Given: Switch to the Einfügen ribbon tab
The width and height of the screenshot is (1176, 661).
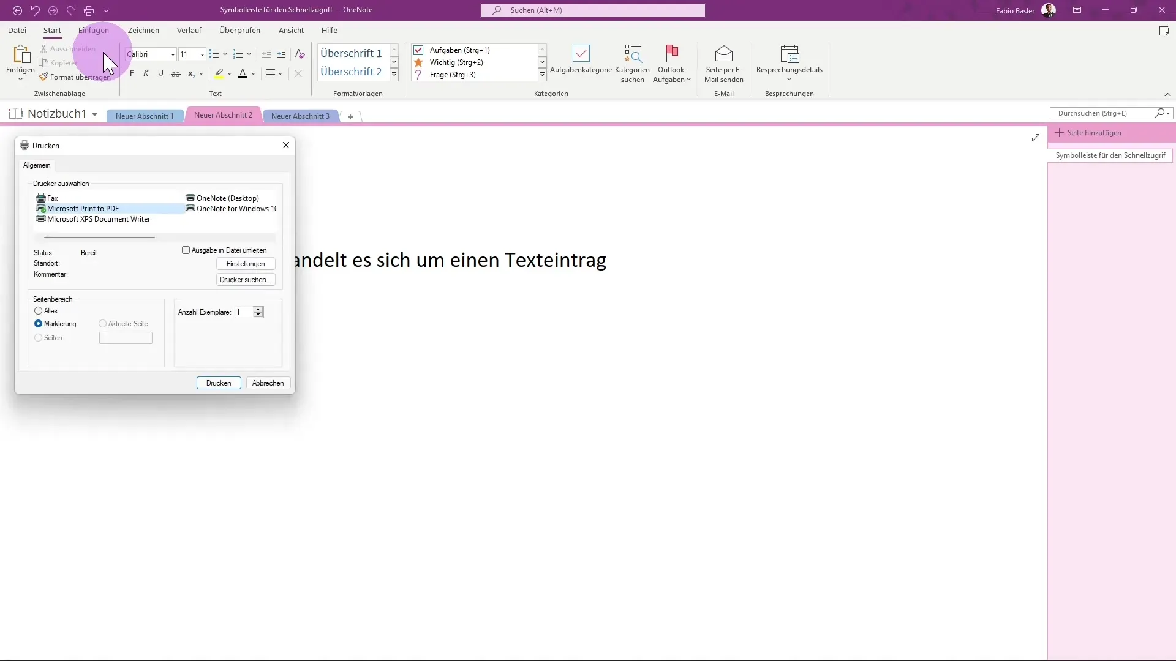Looking at the screenshot, I should tap(93, 30).
